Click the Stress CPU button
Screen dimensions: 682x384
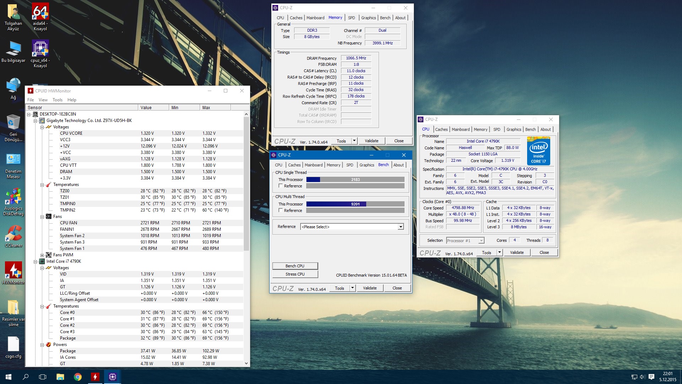(x=295, y=274)
